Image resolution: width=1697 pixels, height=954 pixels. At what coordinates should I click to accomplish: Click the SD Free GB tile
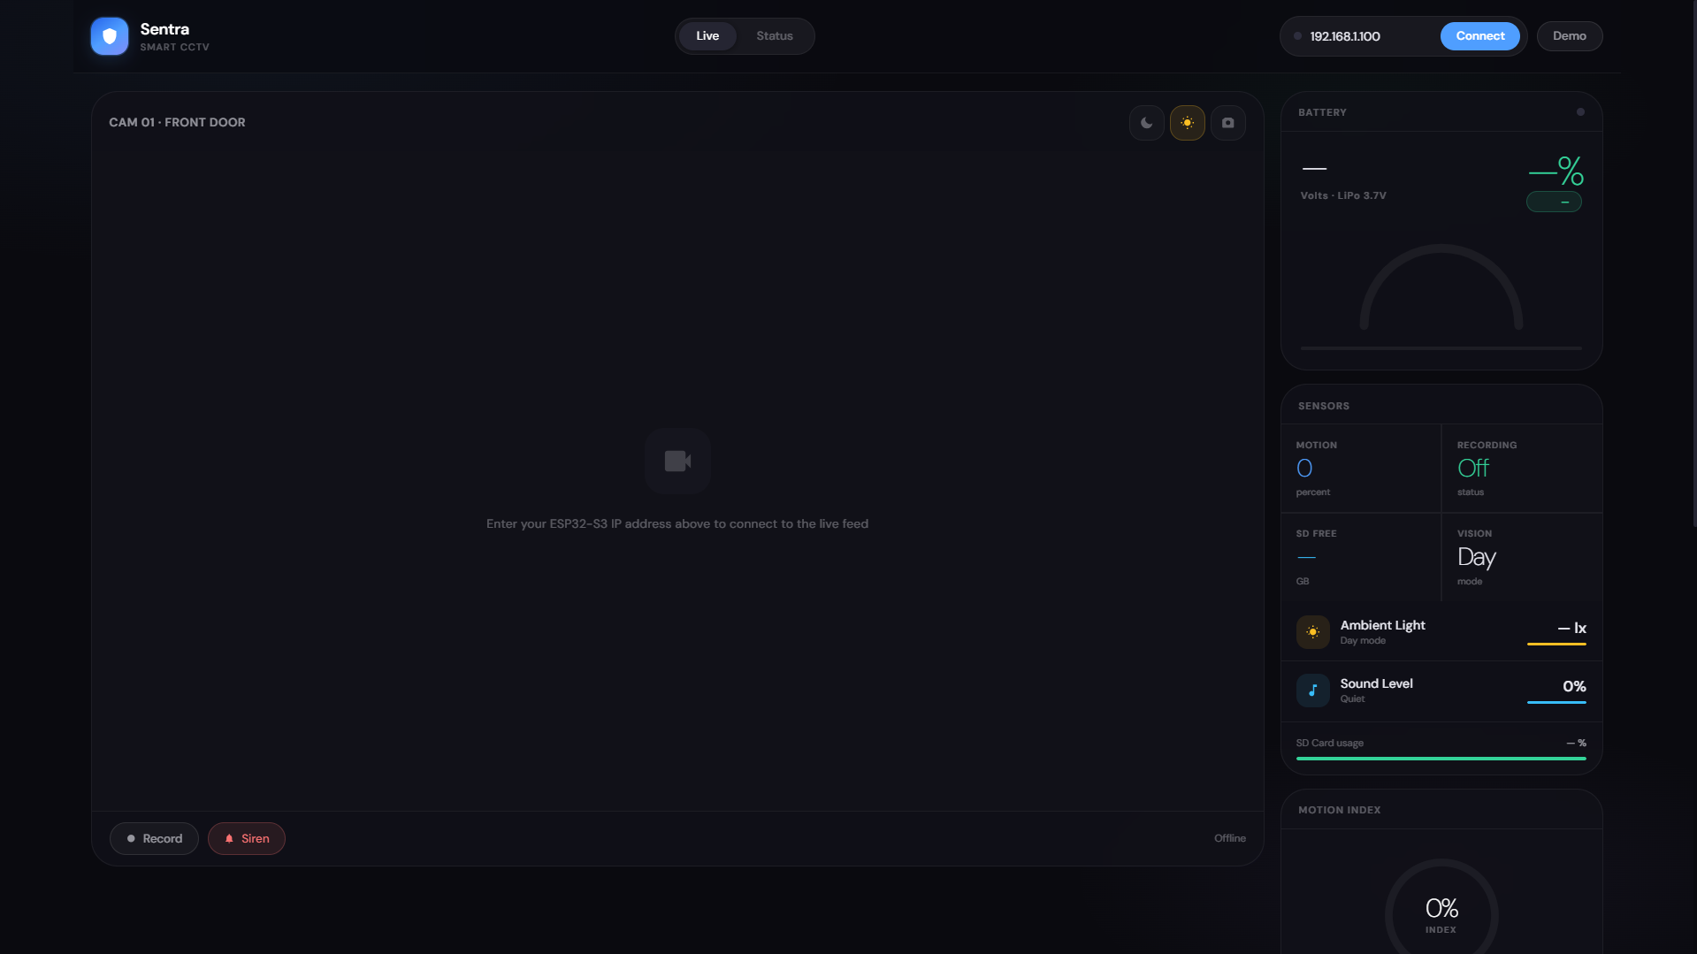coord(1361,558)
